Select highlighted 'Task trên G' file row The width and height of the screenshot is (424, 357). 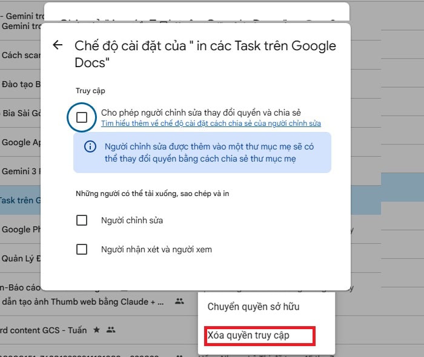(x=20, y=200)
